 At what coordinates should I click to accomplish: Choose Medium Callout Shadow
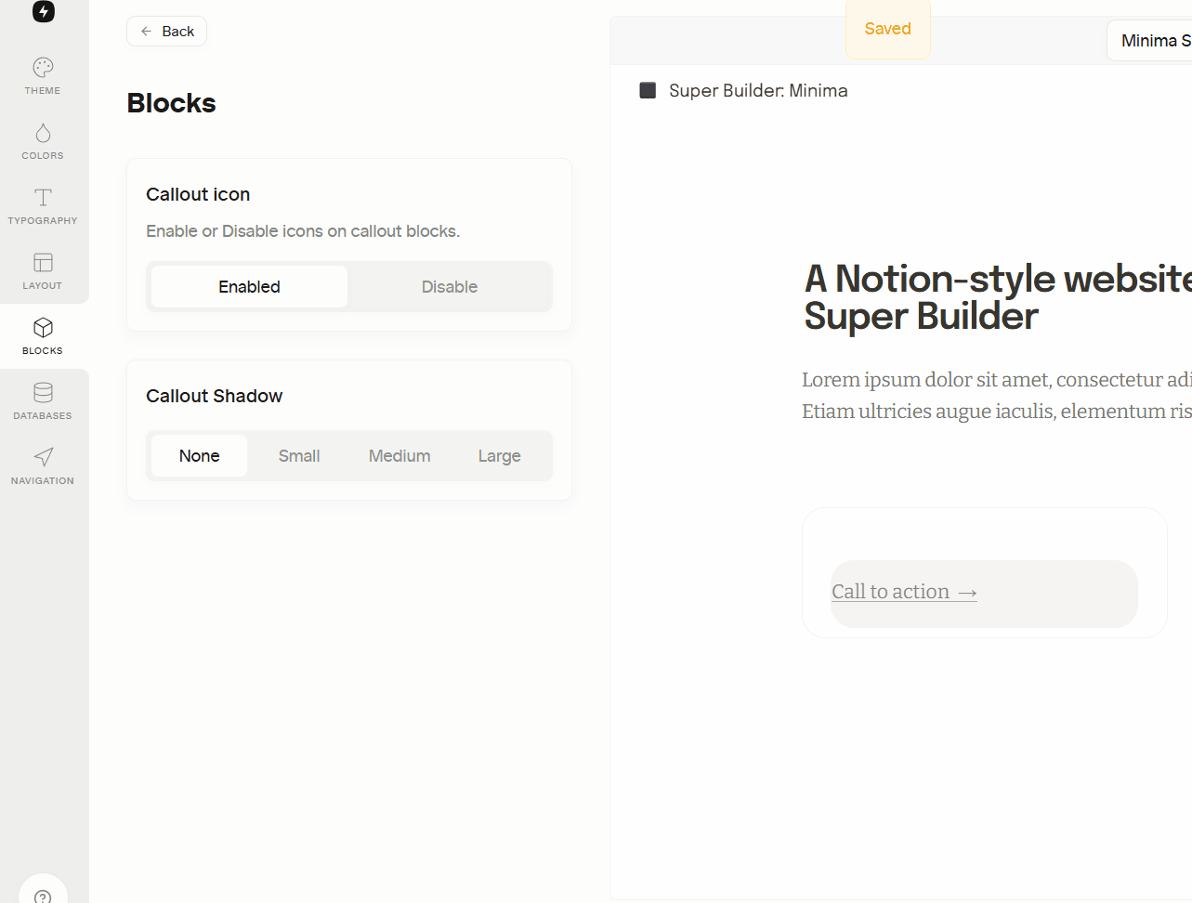coord(400,456)
